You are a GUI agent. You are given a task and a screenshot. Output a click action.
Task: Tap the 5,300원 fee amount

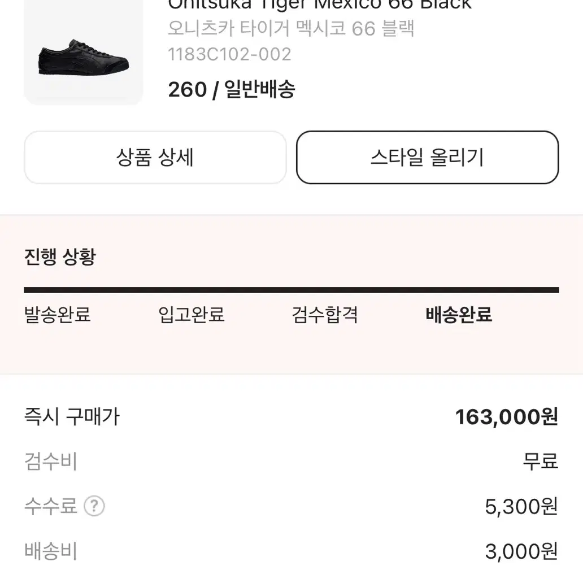point(521,506)
